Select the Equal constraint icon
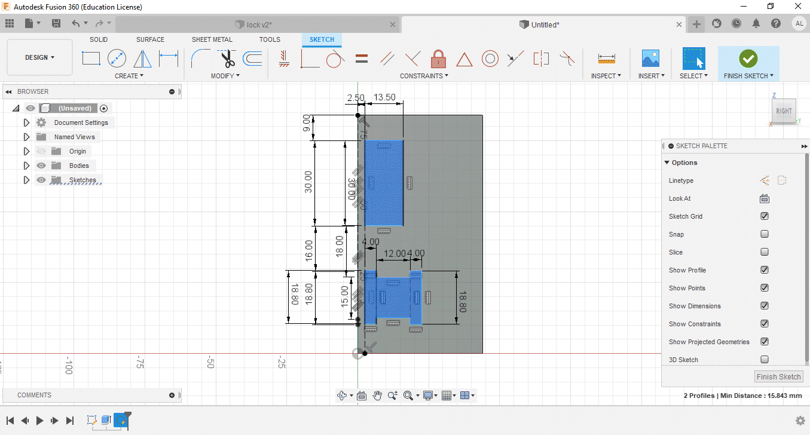 (x=361, y=59)
